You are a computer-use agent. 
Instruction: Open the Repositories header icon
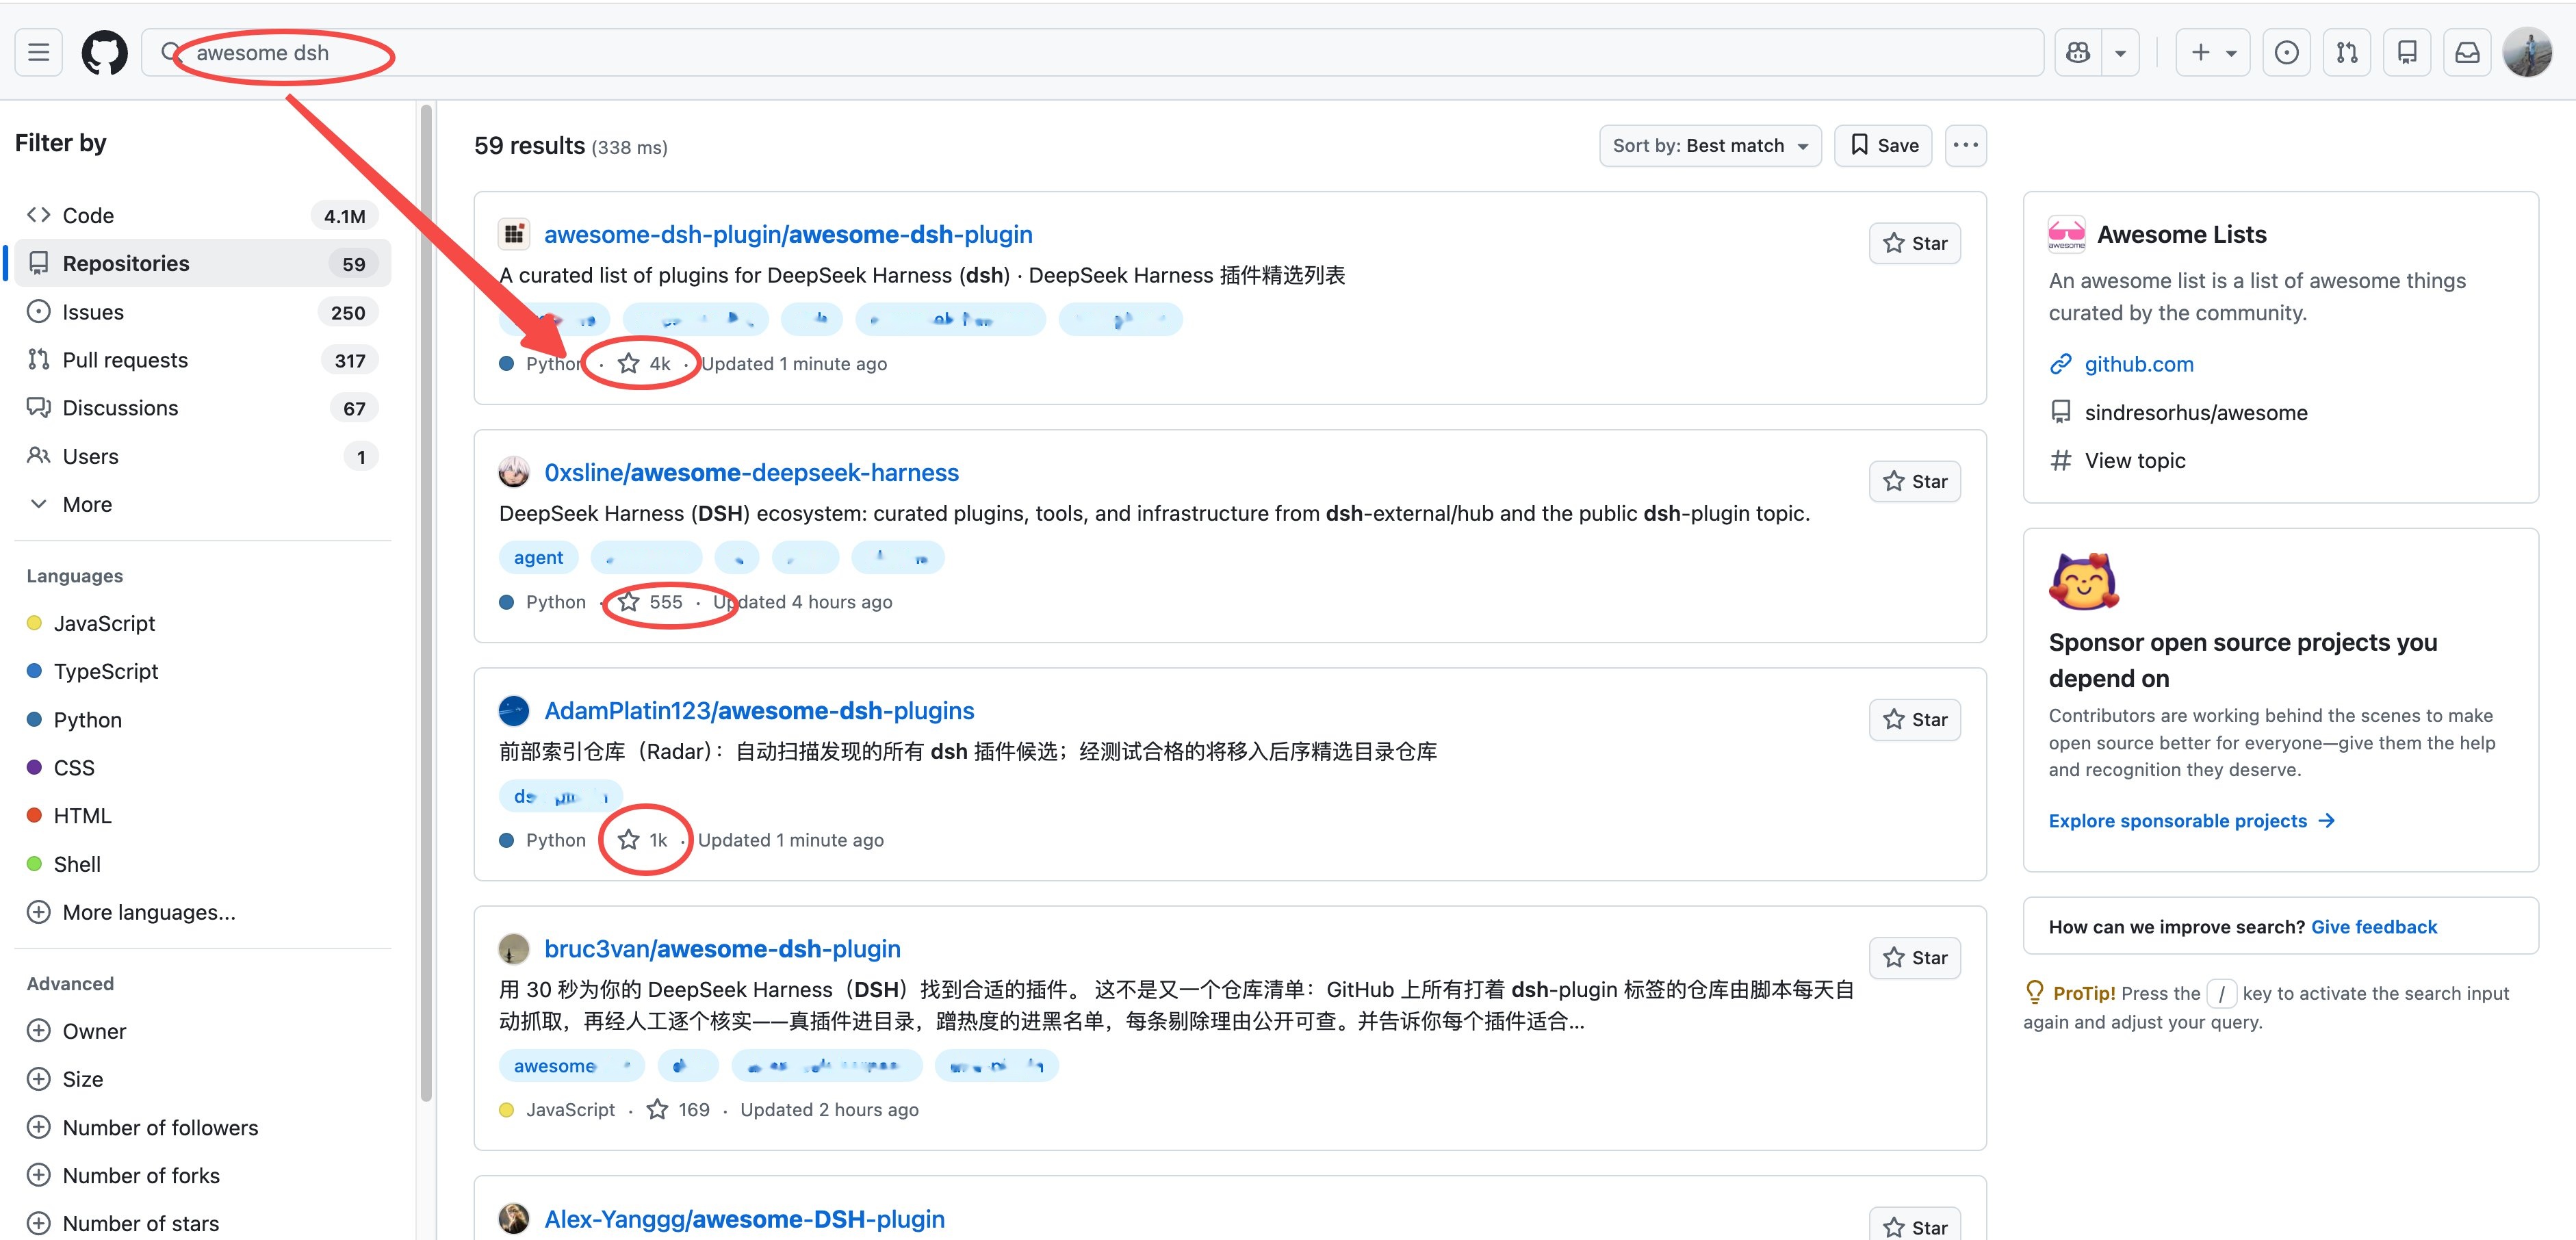(x=2407, y=52)
